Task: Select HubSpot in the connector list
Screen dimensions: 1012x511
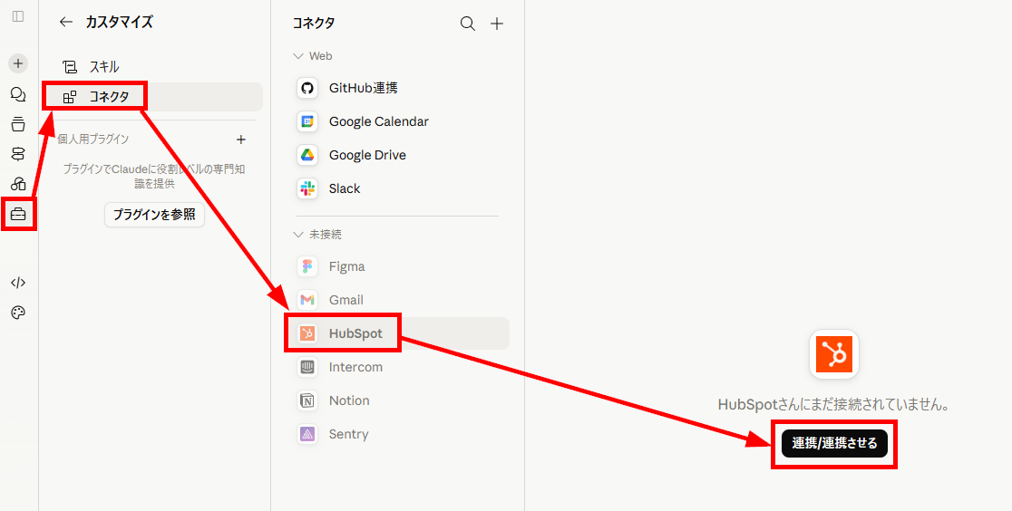Action: click(x=399, y=333)
